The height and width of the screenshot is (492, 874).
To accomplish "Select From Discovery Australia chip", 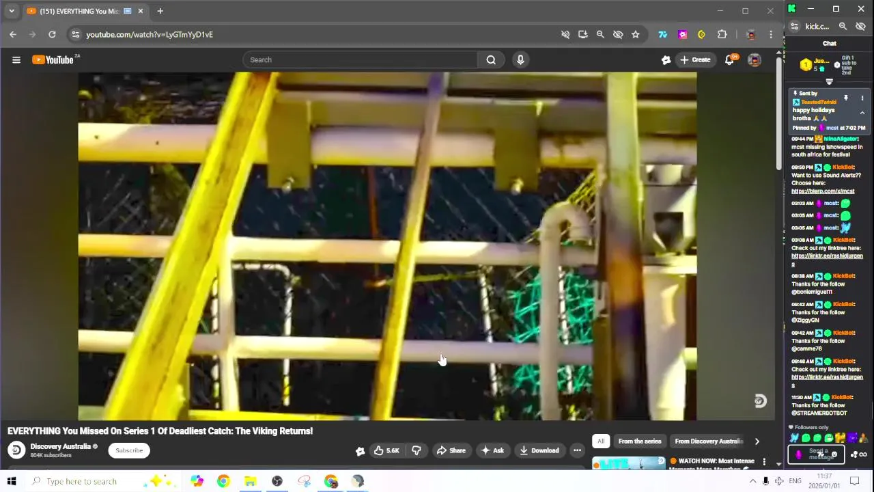I will click(708, 441).
